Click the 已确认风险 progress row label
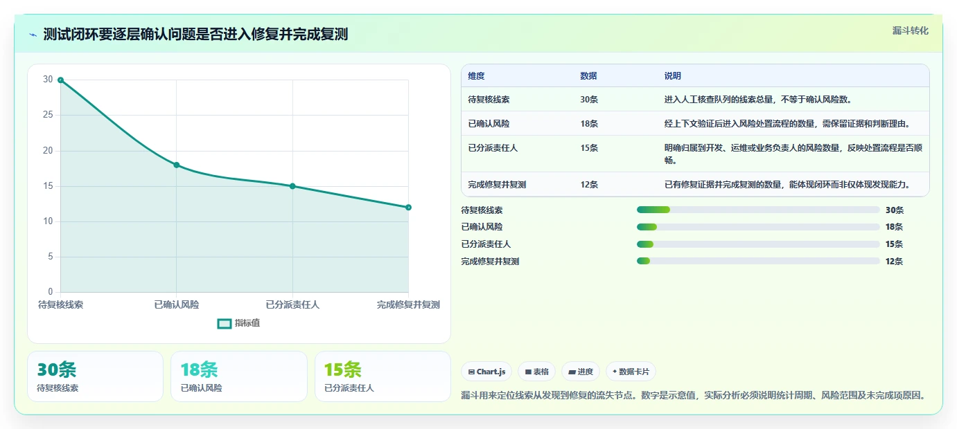The image size is (957, 429). click(482, 227)
